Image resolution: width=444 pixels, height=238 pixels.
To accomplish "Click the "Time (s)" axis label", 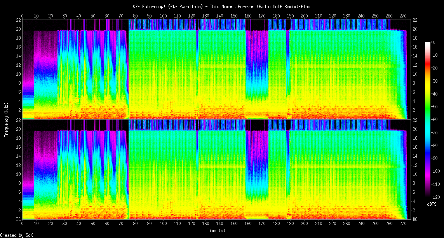I will click(x=216, y=231).
